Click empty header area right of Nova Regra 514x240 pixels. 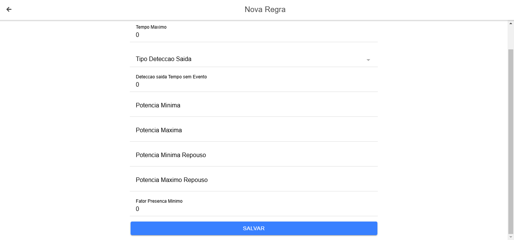(395, 9)
